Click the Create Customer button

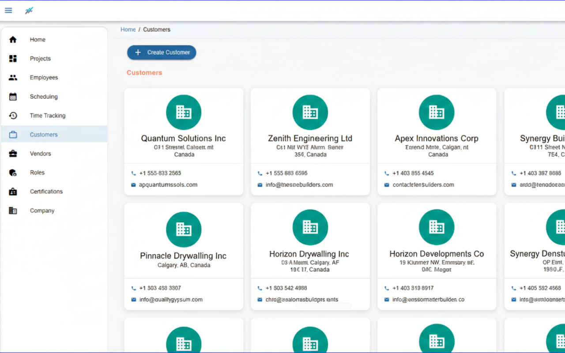tap(162, 52)
